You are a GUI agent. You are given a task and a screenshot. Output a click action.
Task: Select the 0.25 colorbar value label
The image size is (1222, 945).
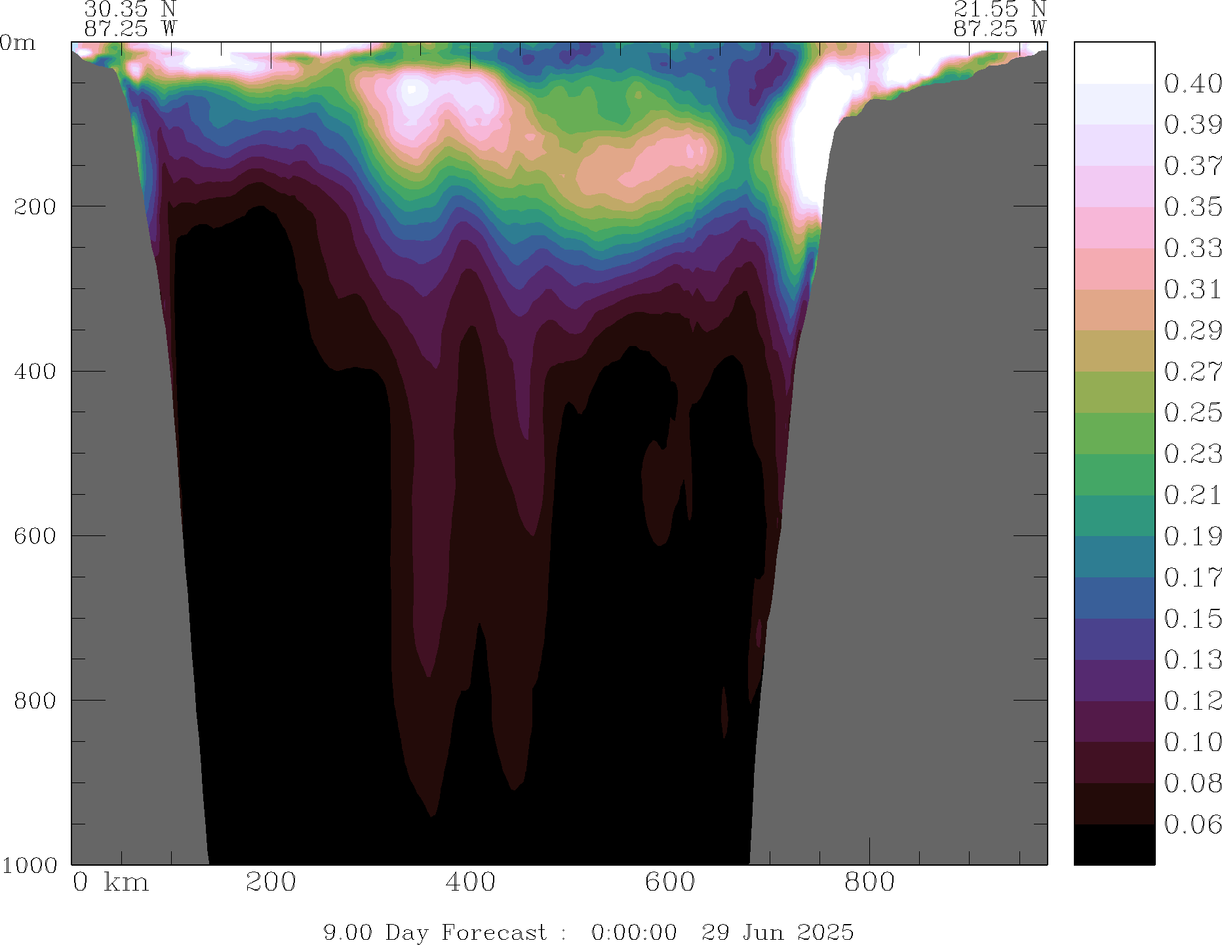point(1192,413)
